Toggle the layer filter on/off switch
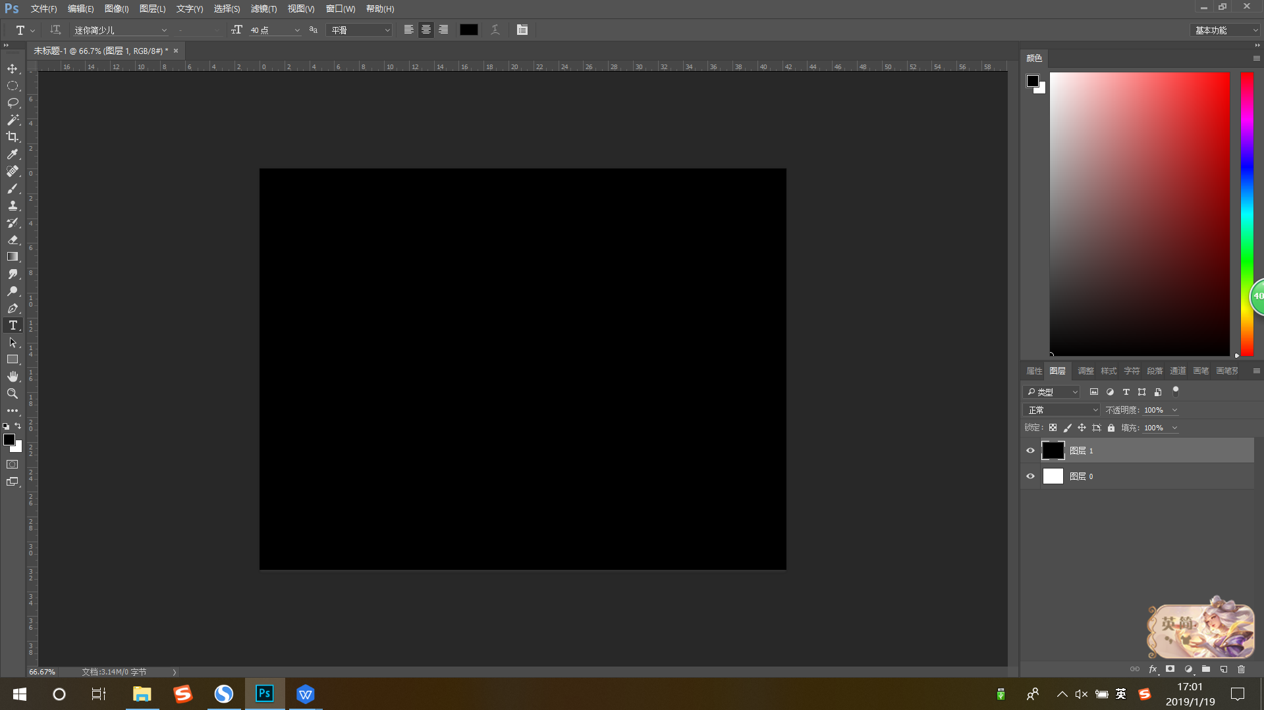Viewport: 1264px width, 710px height. 1176,392
